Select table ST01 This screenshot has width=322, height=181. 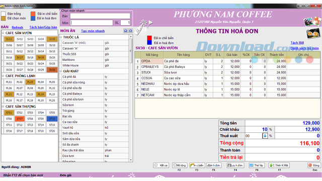point(9,113)
